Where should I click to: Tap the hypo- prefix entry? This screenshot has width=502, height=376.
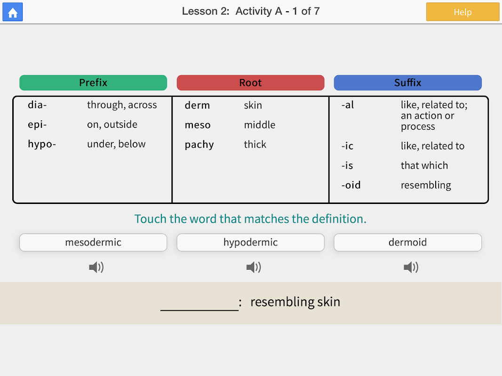coord(41,144)
